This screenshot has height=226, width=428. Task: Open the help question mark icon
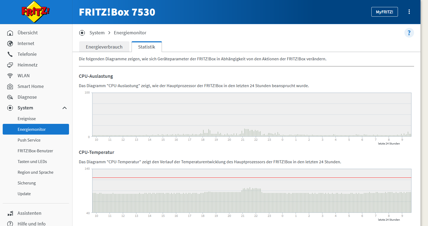(409, 33)
